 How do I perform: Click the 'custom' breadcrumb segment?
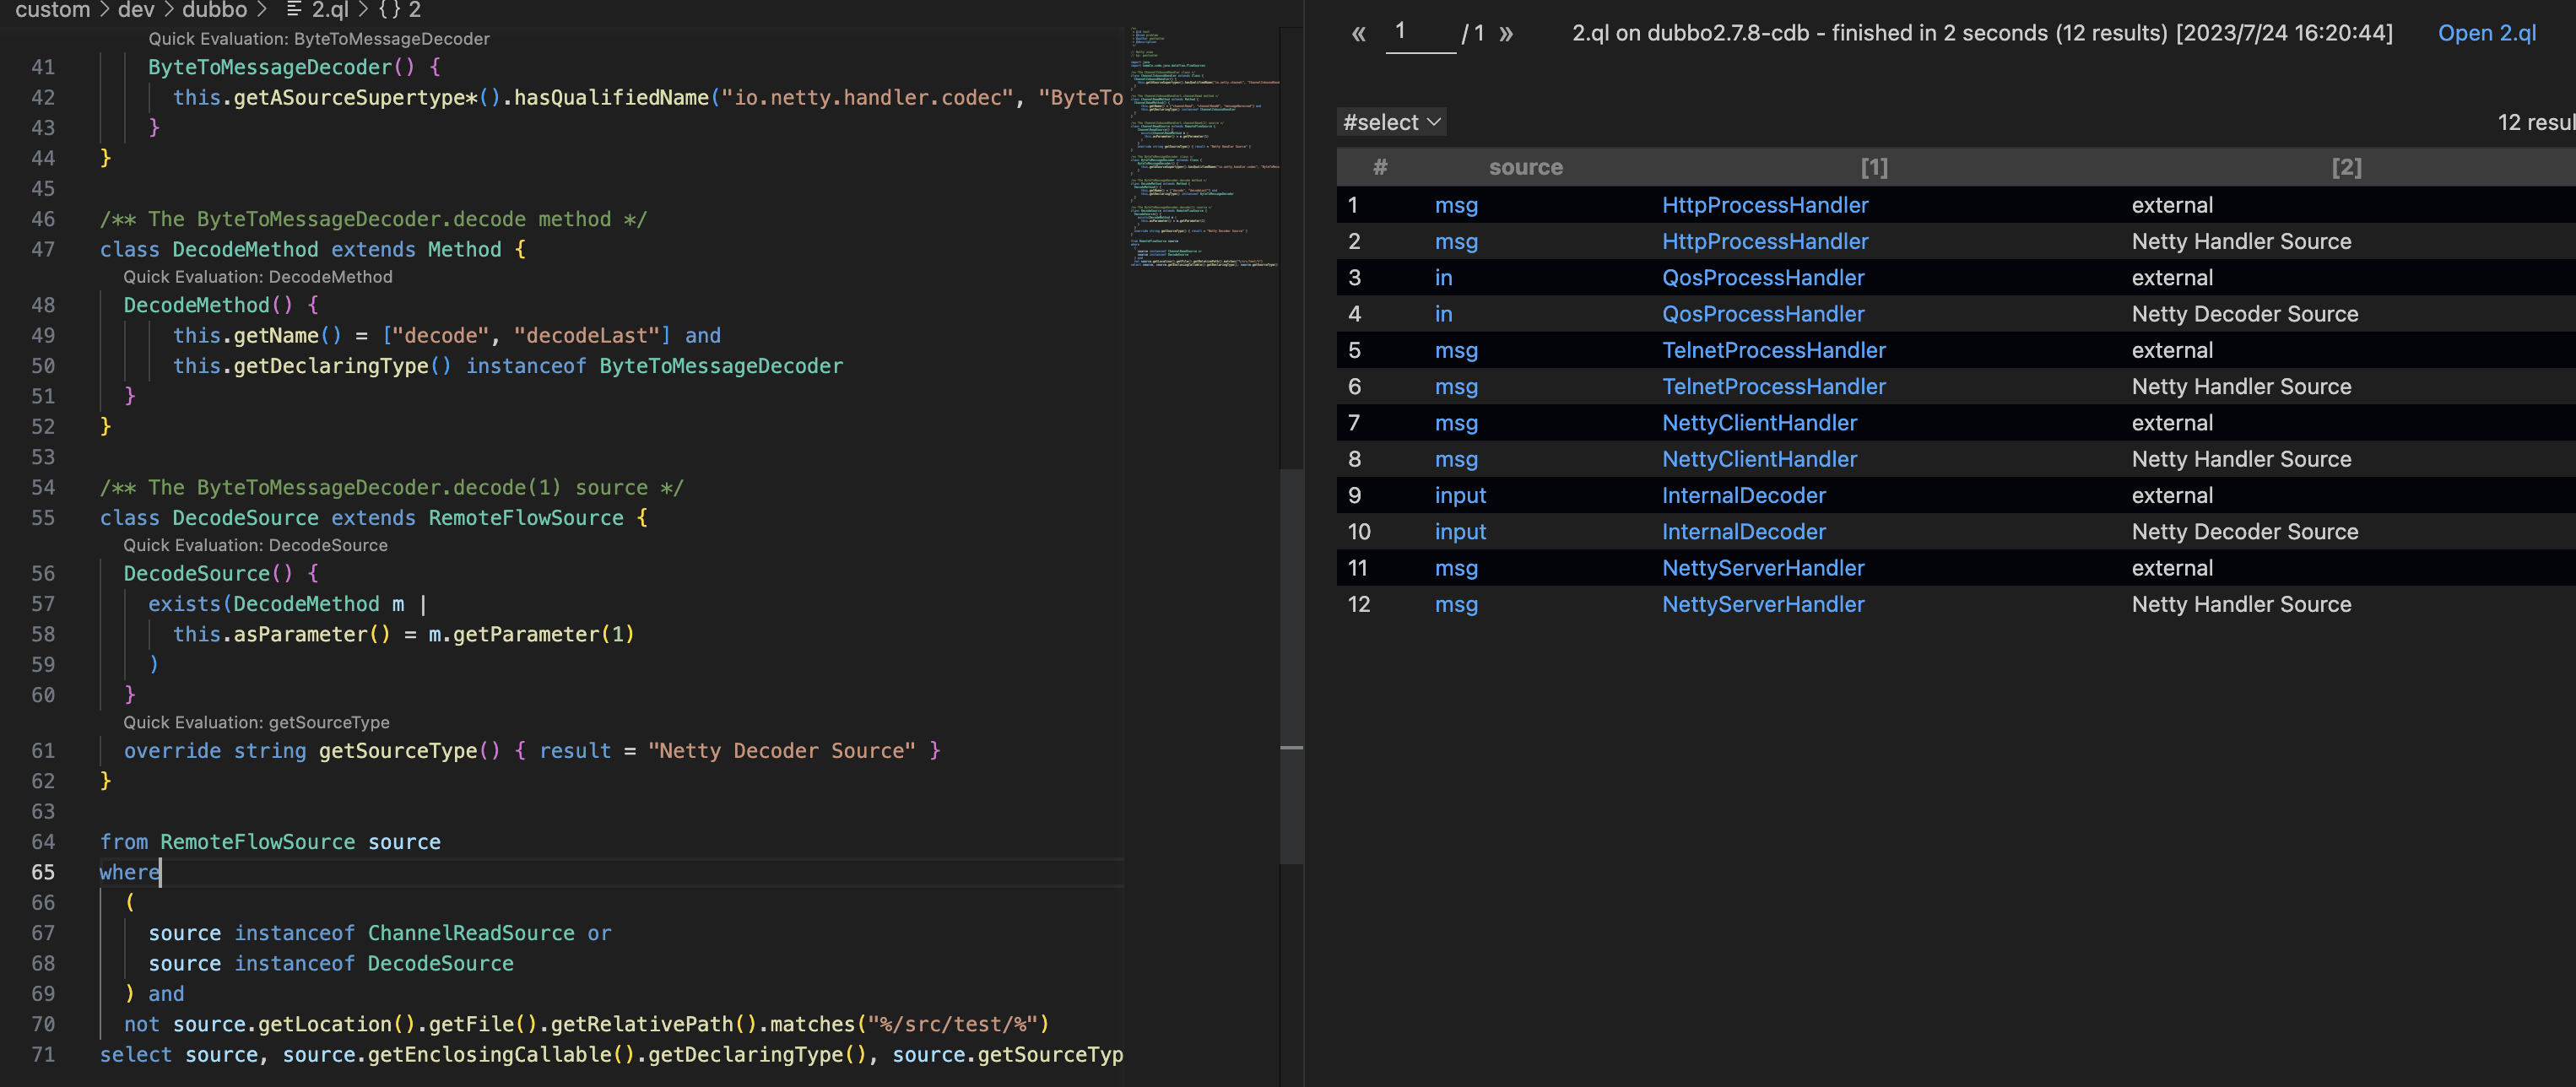pos(52,10)
